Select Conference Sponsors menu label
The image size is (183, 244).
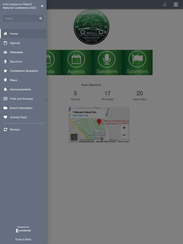coord(24,71)
